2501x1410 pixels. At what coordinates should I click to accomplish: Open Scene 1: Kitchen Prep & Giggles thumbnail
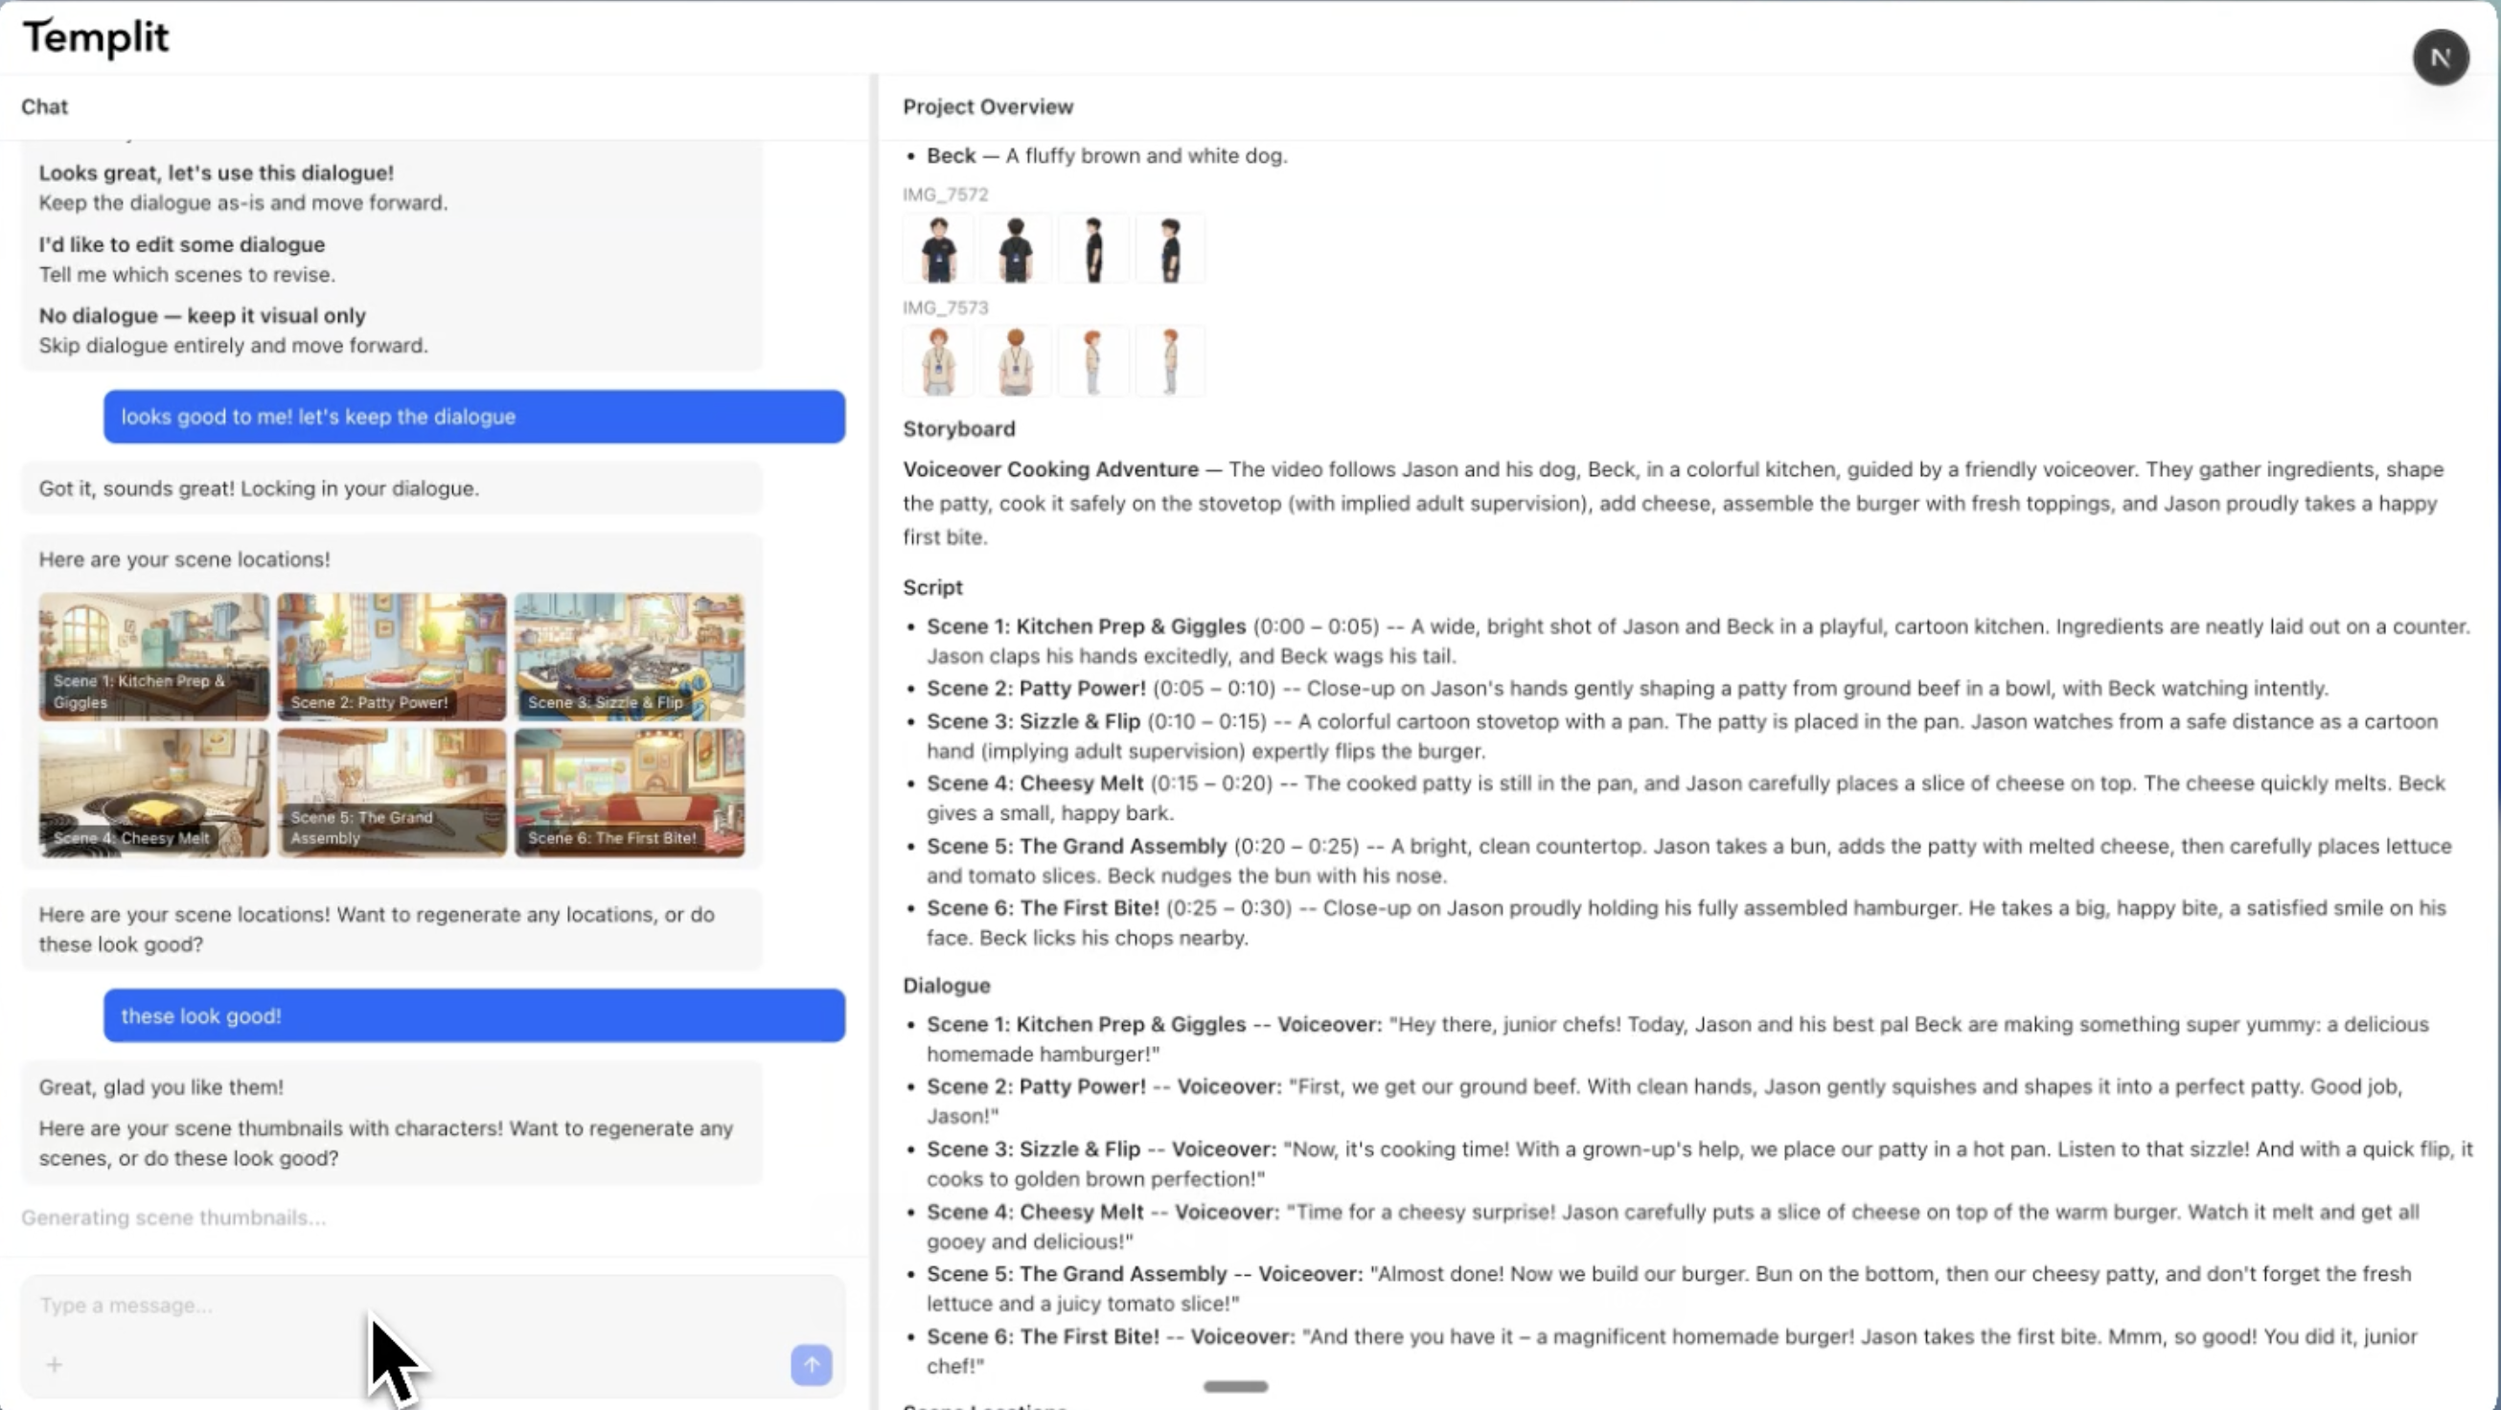pyautogui.click(x=153, y=655)
